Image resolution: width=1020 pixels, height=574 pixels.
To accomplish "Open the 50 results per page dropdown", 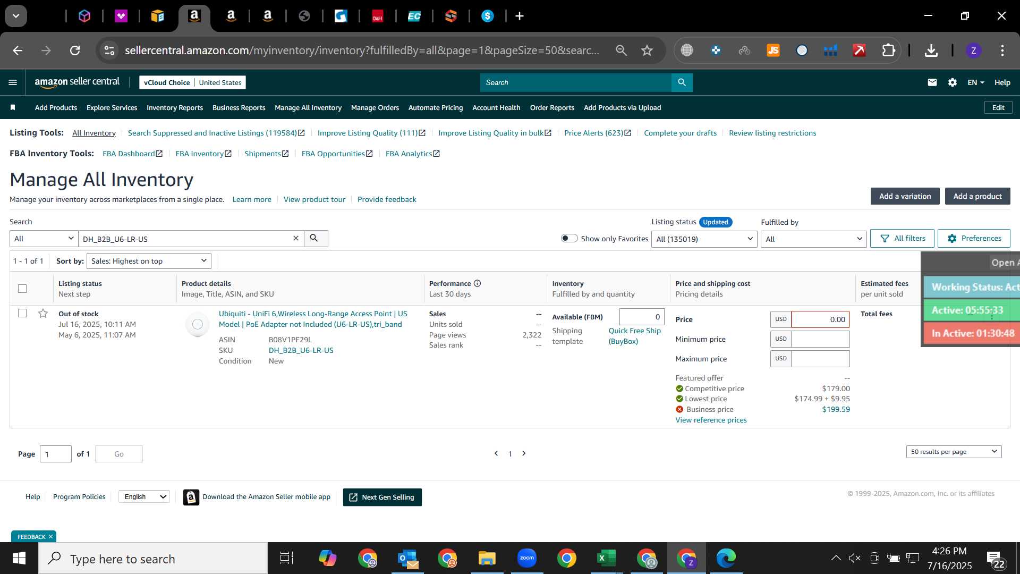I will [x=954, y=452].
